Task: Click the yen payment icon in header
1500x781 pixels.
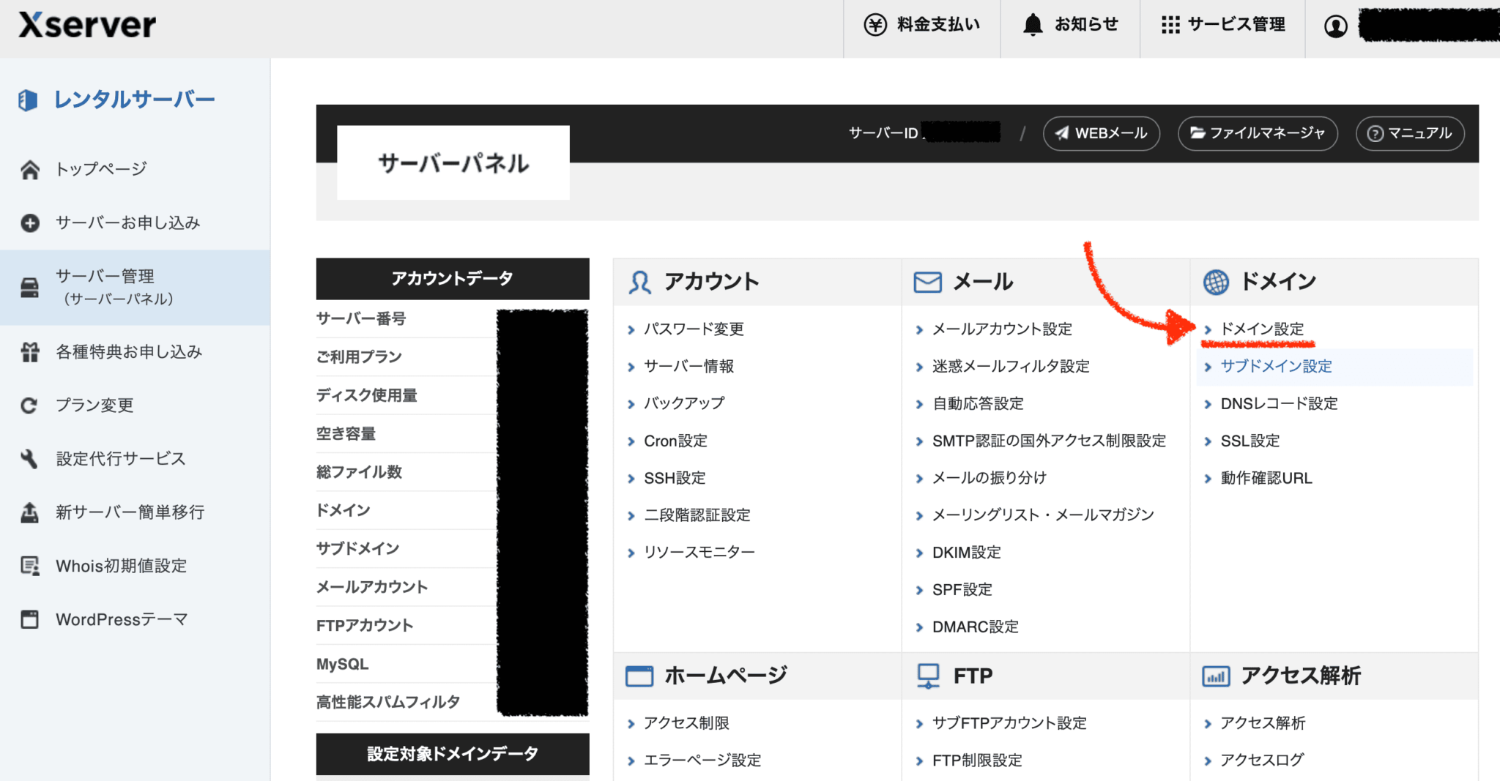Action: click(875, 25)
